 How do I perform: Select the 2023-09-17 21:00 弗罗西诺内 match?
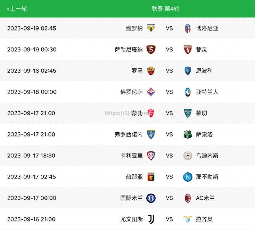click(x=127, y=134)
